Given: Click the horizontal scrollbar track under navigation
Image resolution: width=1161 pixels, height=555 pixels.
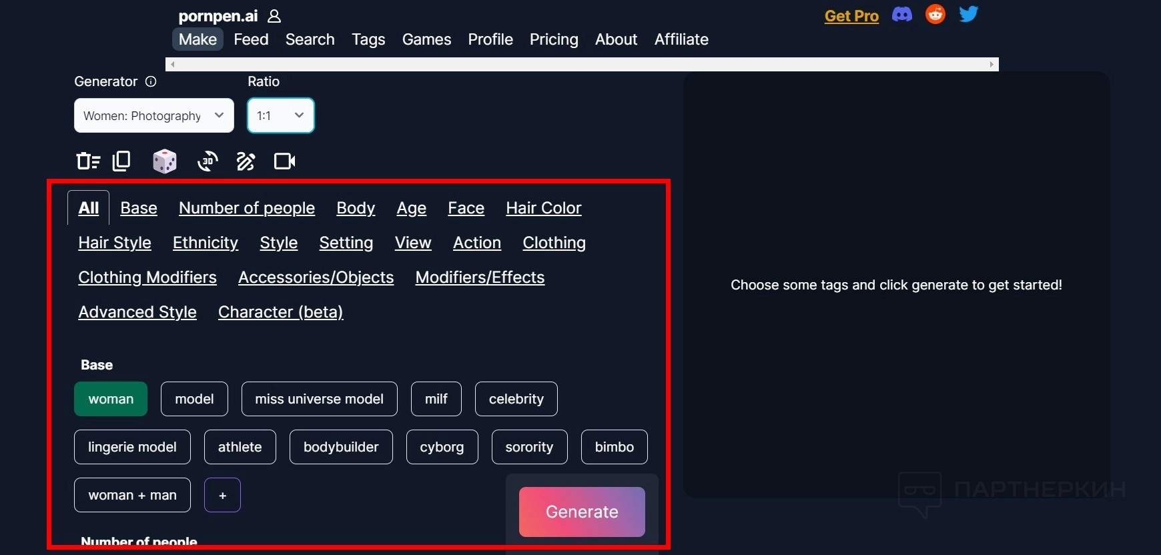Looking at the screenshot, I should tap(582, 64).
